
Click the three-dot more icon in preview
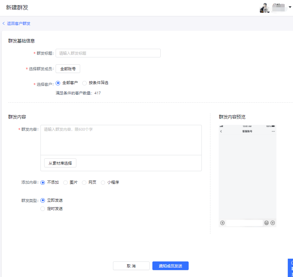[273, 131]
